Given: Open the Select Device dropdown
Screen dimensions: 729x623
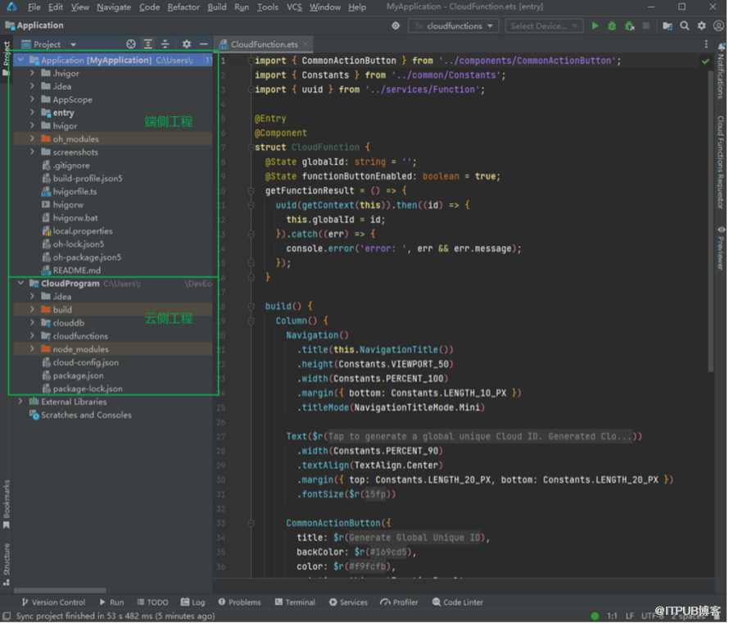Looking at the screenshot, I should tap(544, 26).
